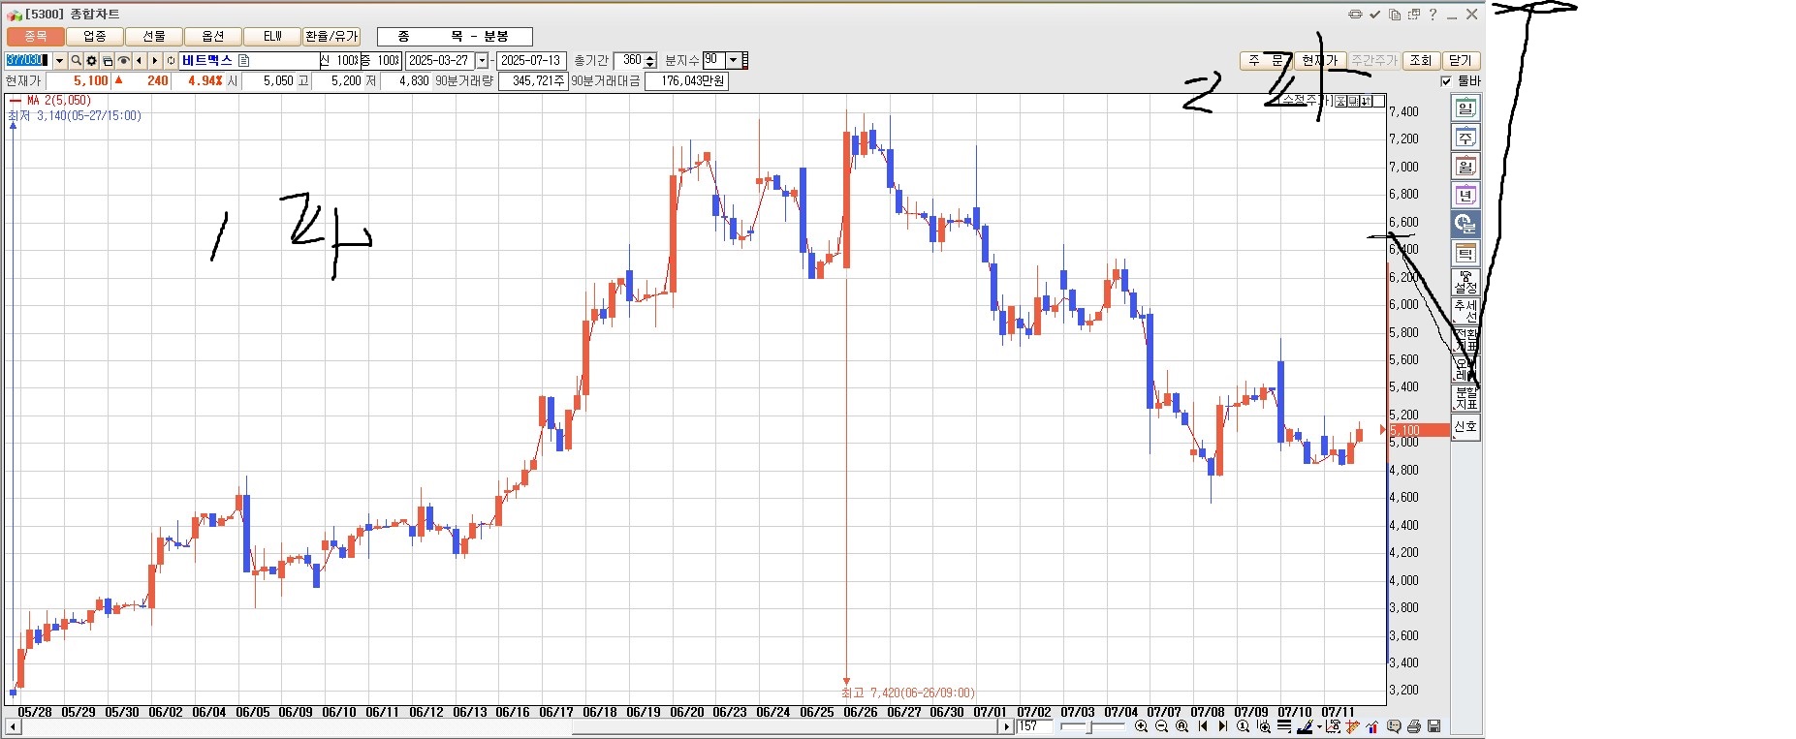Click the 주문 order button
Viewport: 1796px width, 739px height.
[1265, 60]
